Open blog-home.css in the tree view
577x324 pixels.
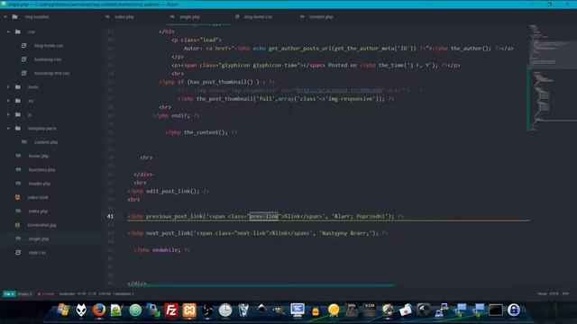click(x=49, y=46)
